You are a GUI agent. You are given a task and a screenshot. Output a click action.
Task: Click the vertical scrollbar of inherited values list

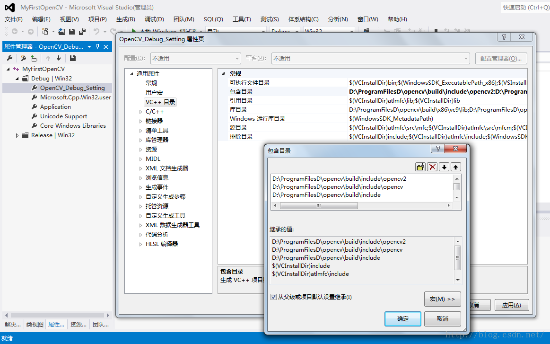point(458,260)
